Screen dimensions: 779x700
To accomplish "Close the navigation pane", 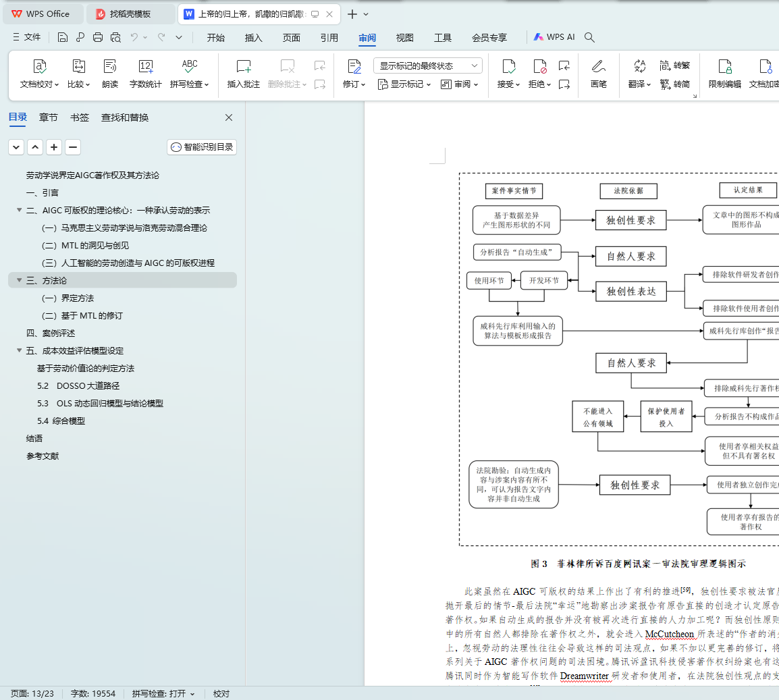I will (x=229, y=117).
